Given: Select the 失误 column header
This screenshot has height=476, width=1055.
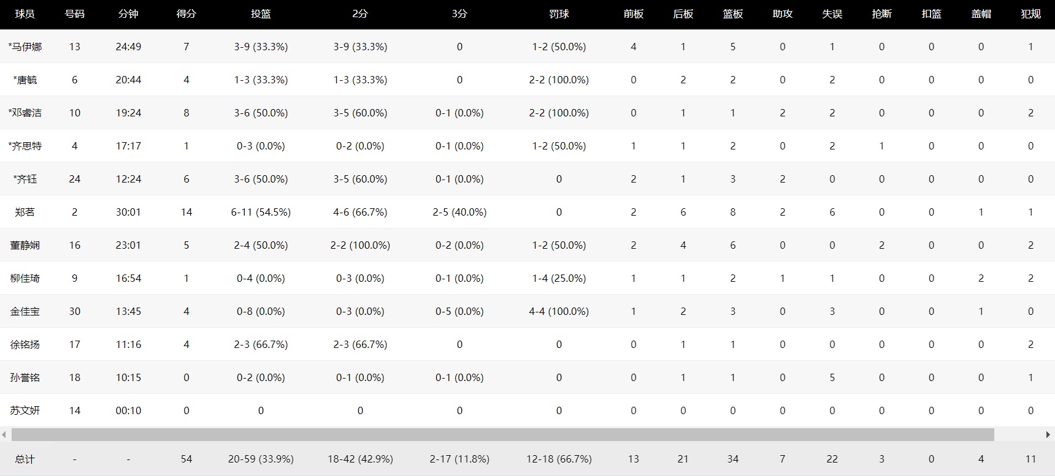Looking at the screenshot, I should tap(832, 14).
